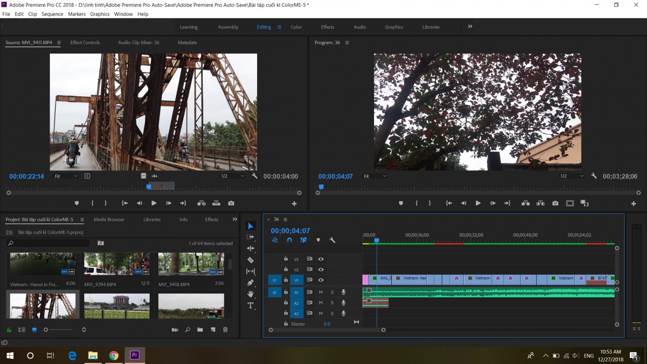The image size is (647, 364).
Task: Select the Hand tool
Action: (x=250, y=294)
